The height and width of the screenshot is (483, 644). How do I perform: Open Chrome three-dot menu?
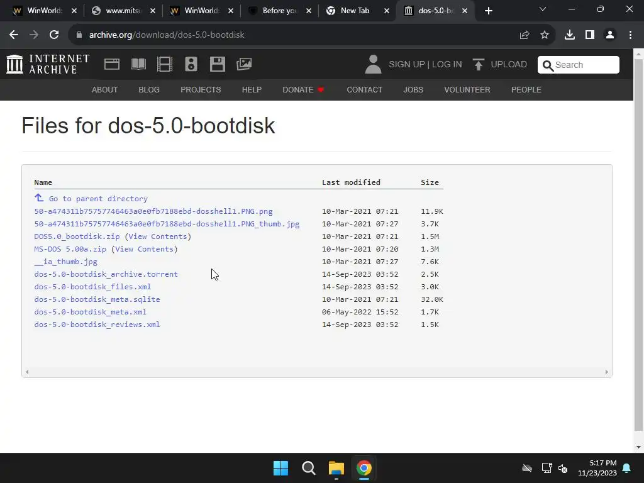(630, 35)
